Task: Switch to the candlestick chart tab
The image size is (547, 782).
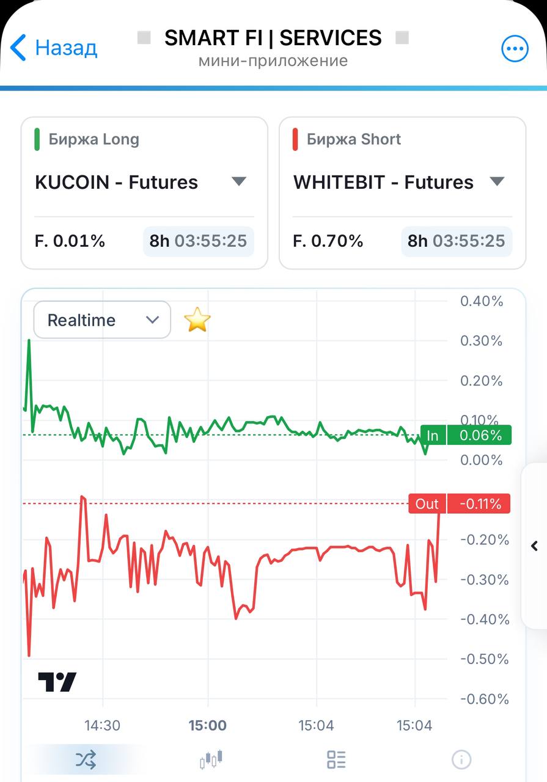Action: 211,759
